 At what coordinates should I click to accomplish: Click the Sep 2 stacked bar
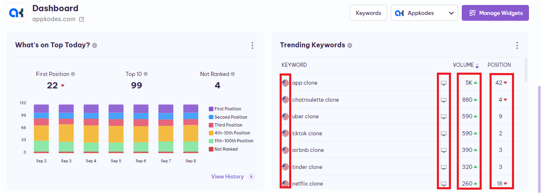41,129
